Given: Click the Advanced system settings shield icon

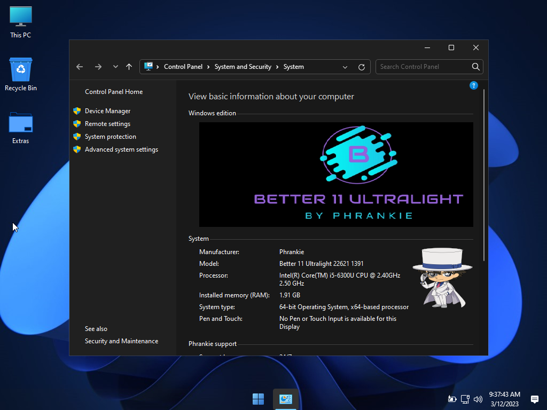Looking at the screenshot, I should pos(77,149).
